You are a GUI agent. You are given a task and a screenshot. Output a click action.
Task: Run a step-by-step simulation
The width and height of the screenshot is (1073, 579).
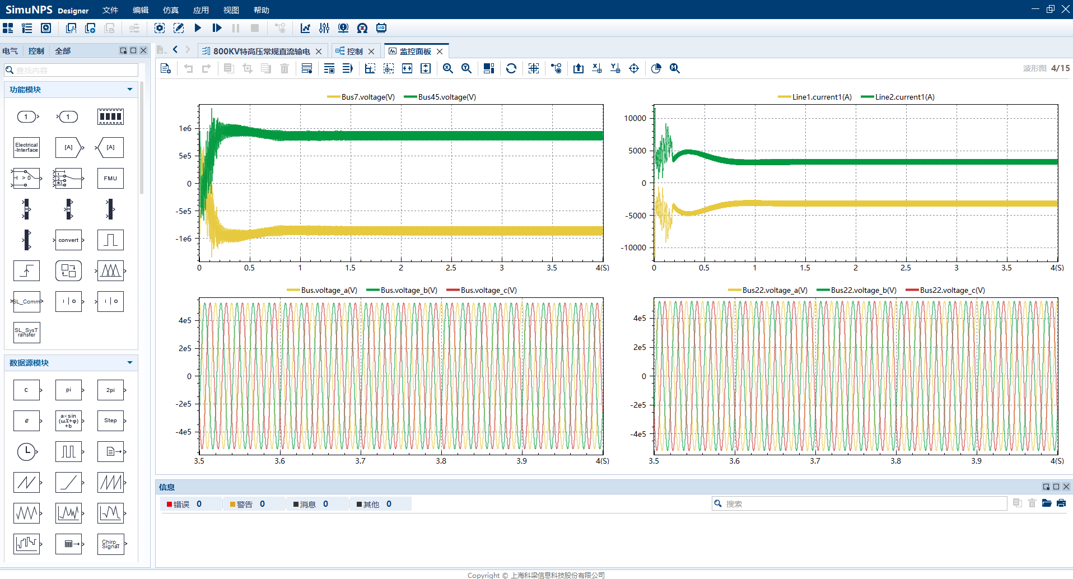[217, 28]
